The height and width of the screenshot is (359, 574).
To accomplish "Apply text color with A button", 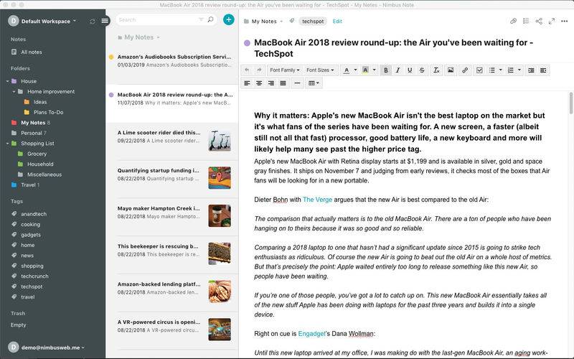I will (347, 70).
